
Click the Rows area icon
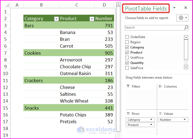point(128,114)
